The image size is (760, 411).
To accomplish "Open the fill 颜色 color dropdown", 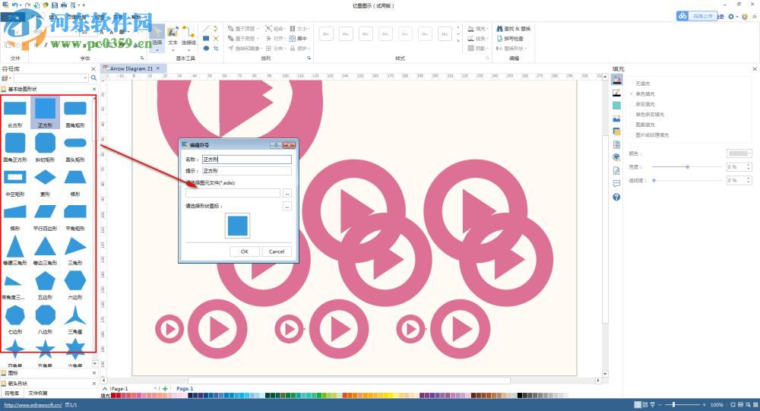I will click(x=739, y=153).
